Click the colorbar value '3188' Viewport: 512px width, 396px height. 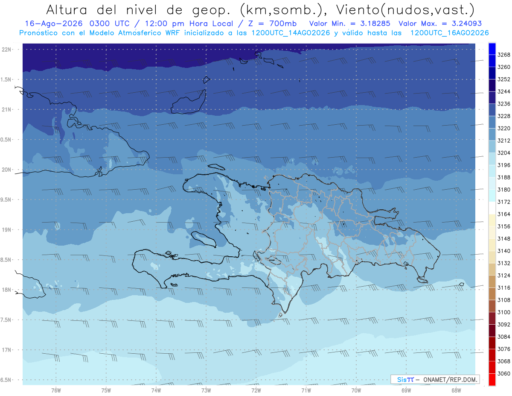504,177
